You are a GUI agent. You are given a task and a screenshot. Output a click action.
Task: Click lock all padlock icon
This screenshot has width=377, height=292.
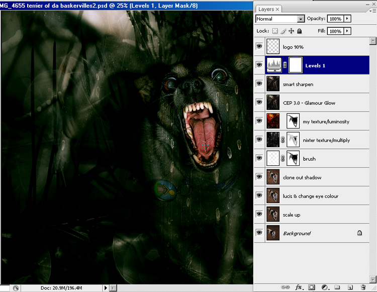pos(300,31)
